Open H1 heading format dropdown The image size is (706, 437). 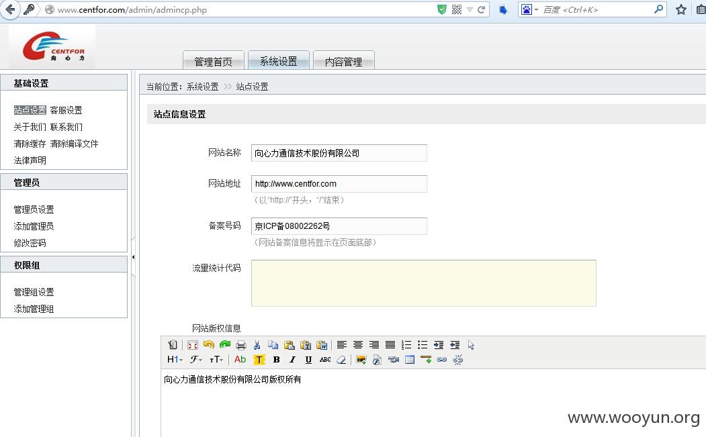175,360
